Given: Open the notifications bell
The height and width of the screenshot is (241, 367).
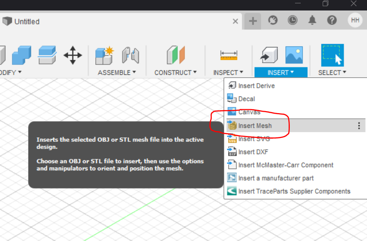Looking at the screenshot, I should pyautogui.click(x=312, y=21).
